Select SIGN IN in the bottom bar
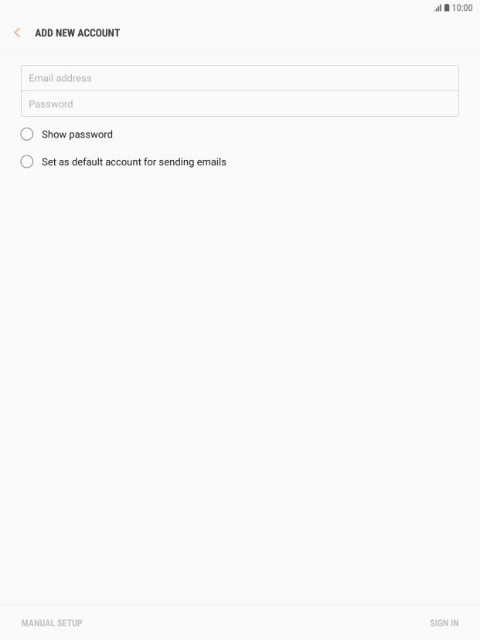480x640 pixels. pos(444,623)
